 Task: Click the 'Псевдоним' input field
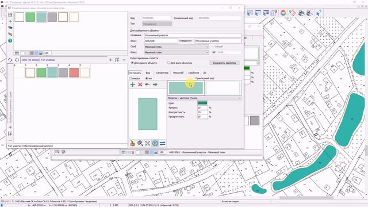[x=218, y=41]
